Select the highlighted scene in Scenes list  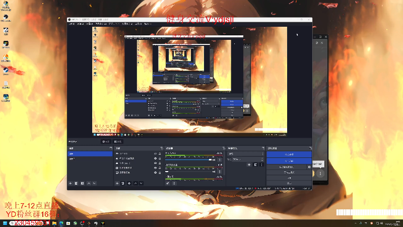[90, 154]
